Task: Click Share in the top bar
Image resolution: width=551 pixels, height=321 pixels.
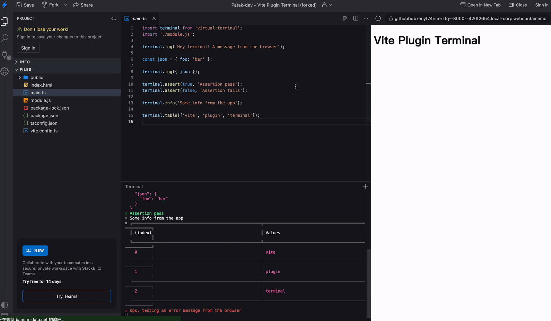Action: [x=83, y=5]
